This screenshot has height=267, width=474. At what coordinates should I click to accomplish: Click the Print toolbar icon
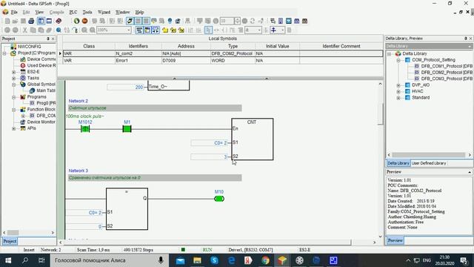[31, 21]
